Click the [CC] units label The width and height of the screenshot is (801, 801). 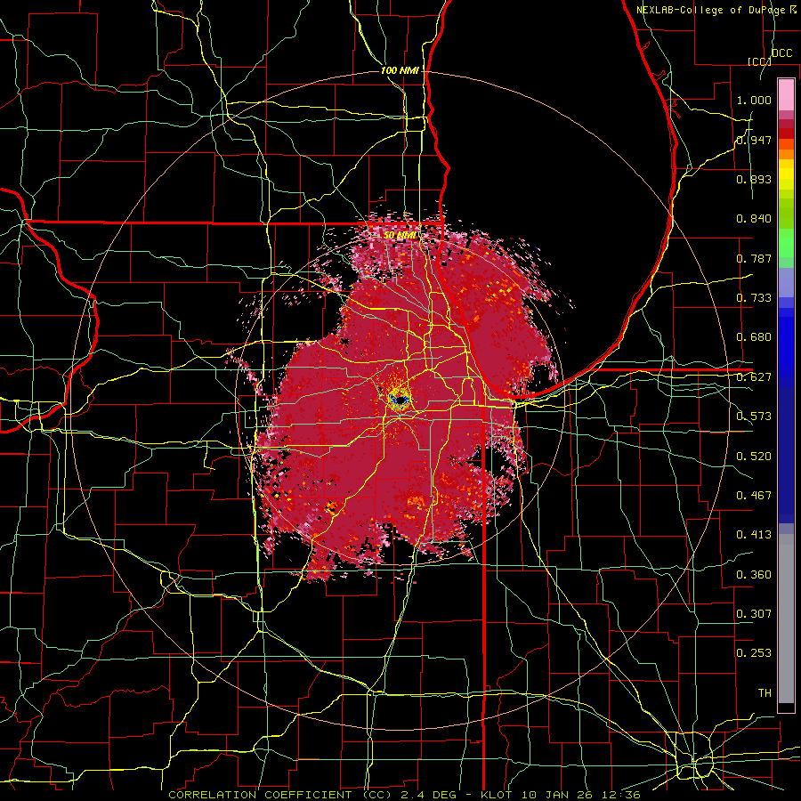pos(759,61)
